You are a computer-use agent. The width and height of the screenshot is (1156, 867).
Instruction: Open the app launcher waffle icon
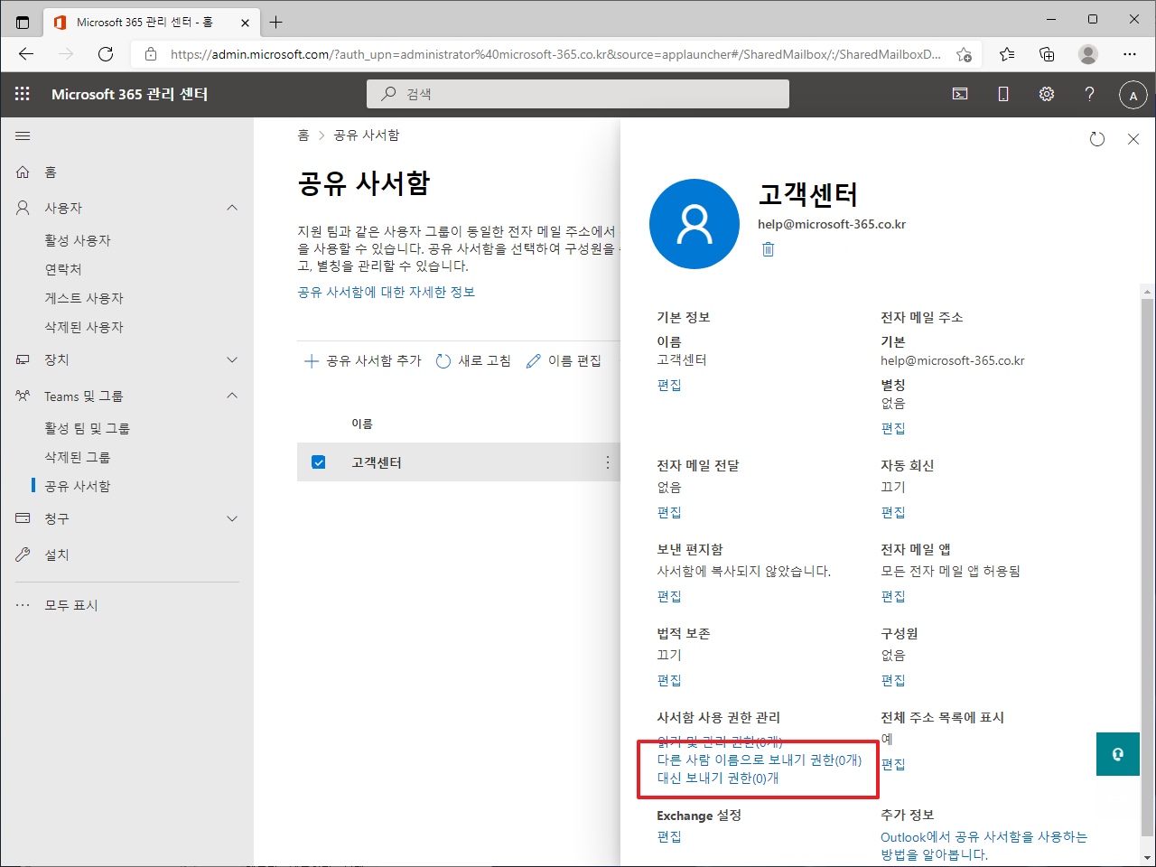[x=23, y=94]
